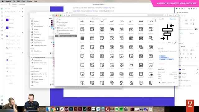Toggle the switch in XD properties panel
The height and width of the screenshot is (112, 199).
pyautogui.click(x=196, y=29)
